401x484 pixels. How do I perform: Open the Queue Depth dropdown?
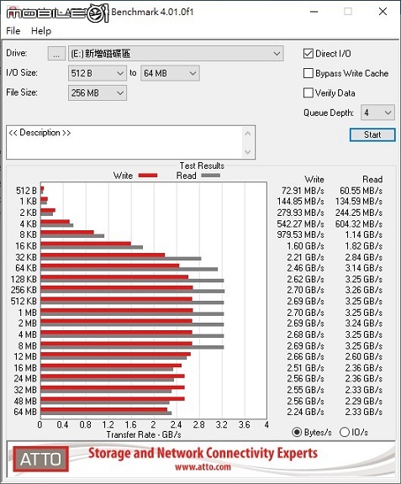pyautogui.click(x=377, y=113)
